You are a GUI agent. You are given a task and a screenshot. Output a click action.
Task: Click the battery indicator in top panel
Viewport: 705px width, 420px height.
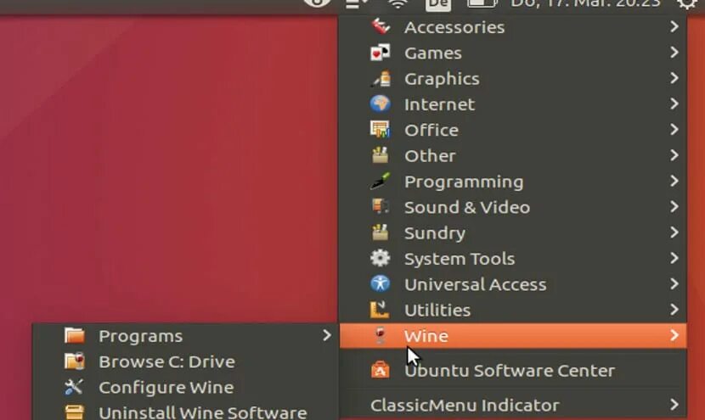click(x=482, y=3)
